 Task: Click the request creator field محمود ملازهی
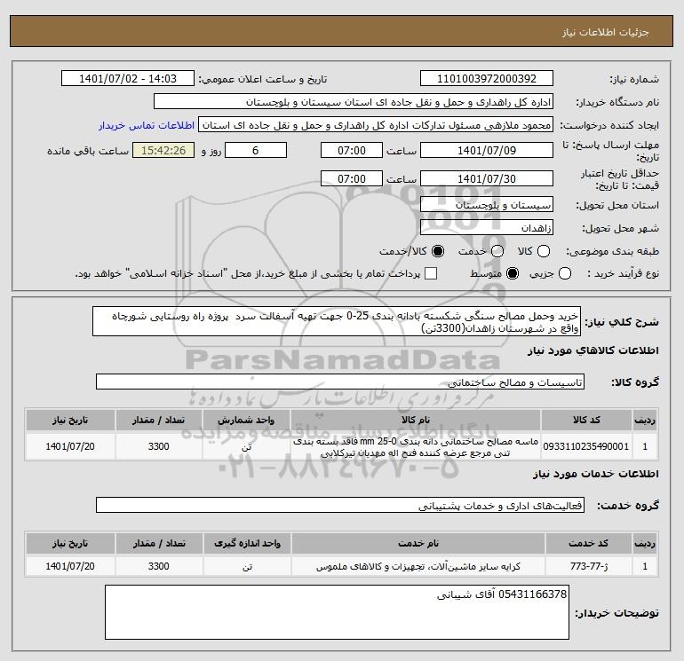pyautogui.click(x=376, y=125)
